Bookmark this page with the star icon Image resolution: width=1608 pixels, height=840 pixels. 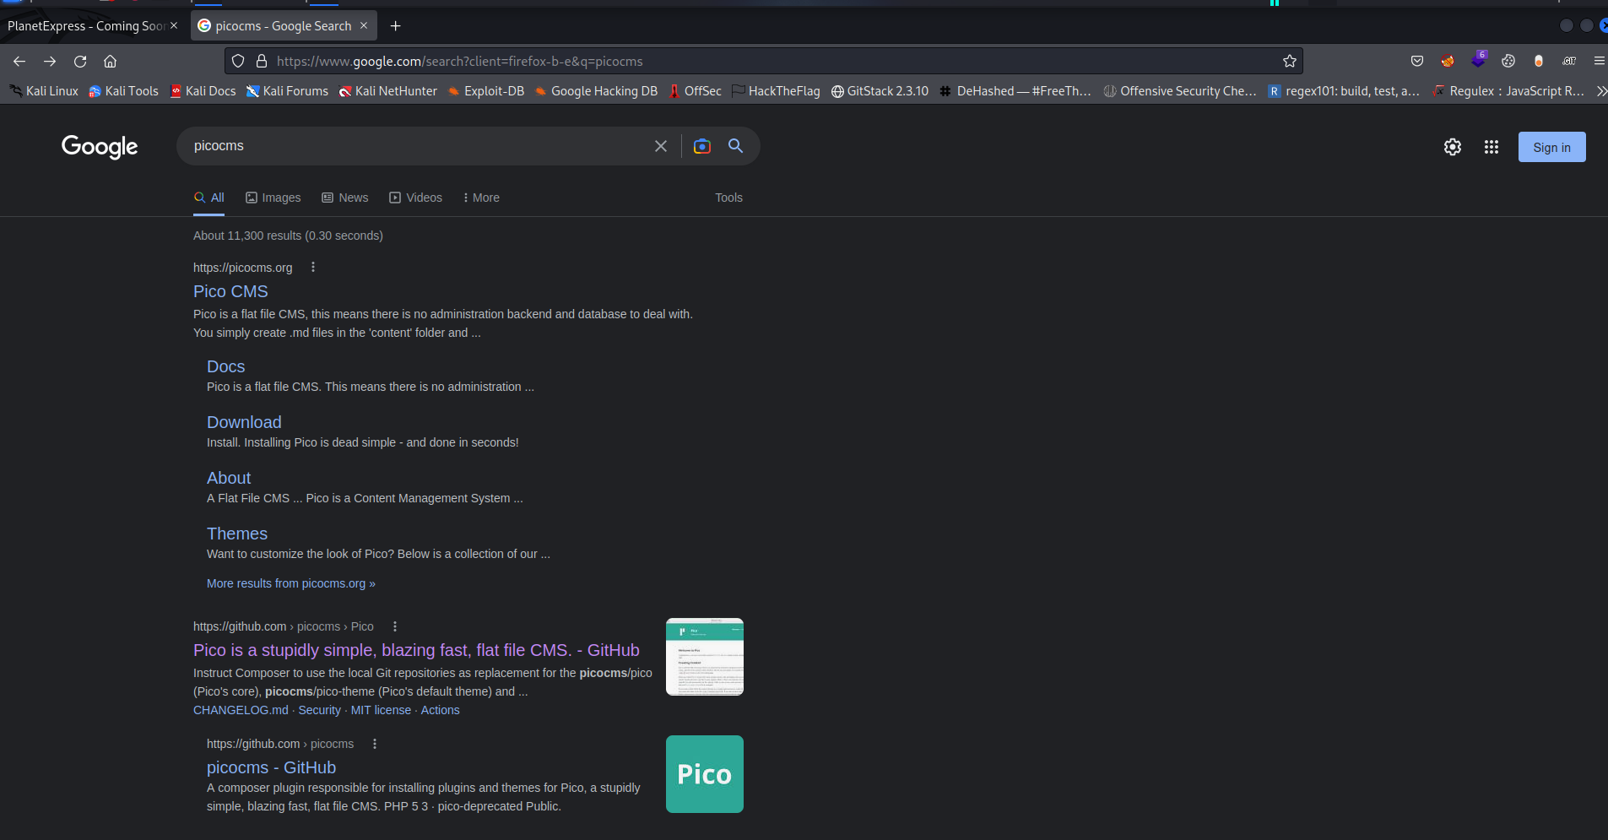point(1290,61)
